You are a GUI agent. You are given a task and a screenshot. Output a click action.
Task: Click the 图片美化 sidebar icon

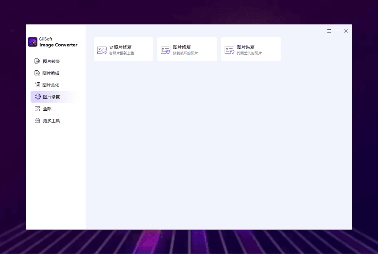click(37, 85)
